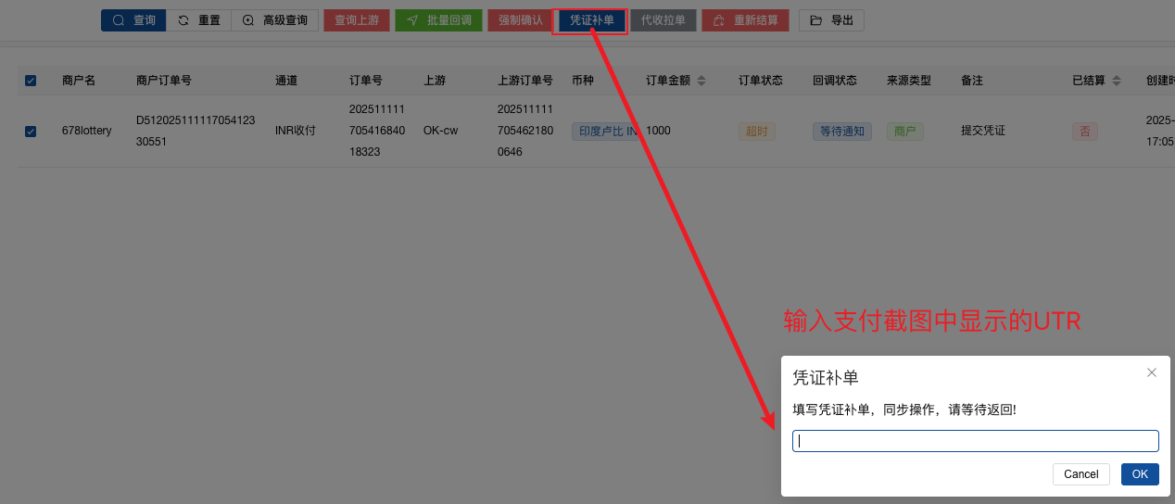Toggle the select-all header checkbox

pos(31,82)
